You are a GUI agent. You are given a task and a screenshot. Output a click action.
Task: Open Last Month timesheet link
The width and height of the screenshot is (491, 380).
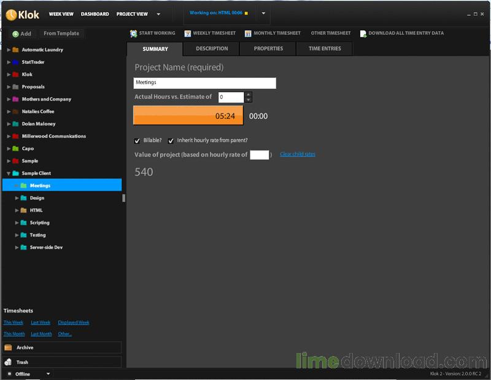[41, 333]
